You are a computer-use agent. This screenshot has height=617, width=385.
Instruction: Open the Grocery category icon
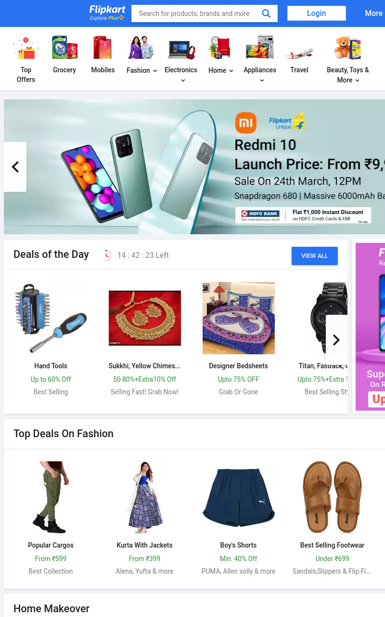[64, 48]
